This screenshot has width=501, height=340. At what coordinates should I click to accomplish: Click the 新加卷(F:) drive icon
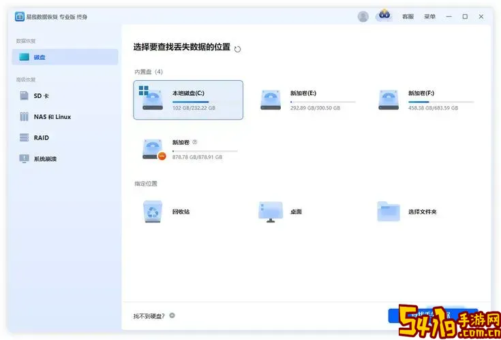[x=389, y=100]
